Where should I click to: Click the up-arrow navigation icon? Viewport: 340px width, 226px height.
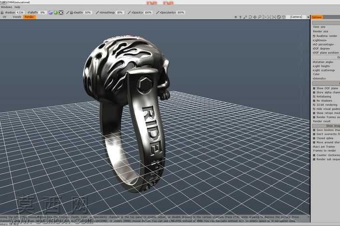(x=241, y=17)
